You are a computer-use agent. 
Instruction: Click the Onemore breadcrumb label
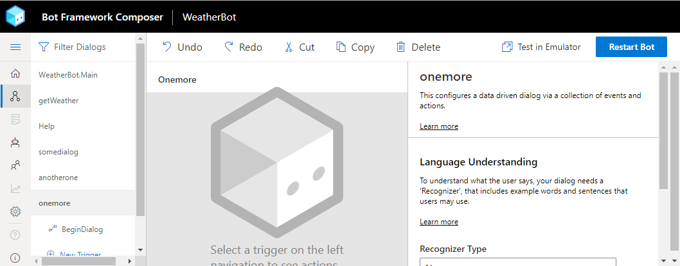(x=177, y=80)
